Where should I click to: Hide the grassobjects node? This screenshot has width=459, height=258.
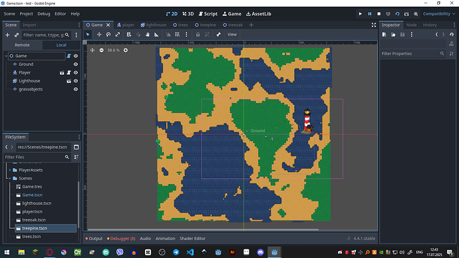click(76, 89)
